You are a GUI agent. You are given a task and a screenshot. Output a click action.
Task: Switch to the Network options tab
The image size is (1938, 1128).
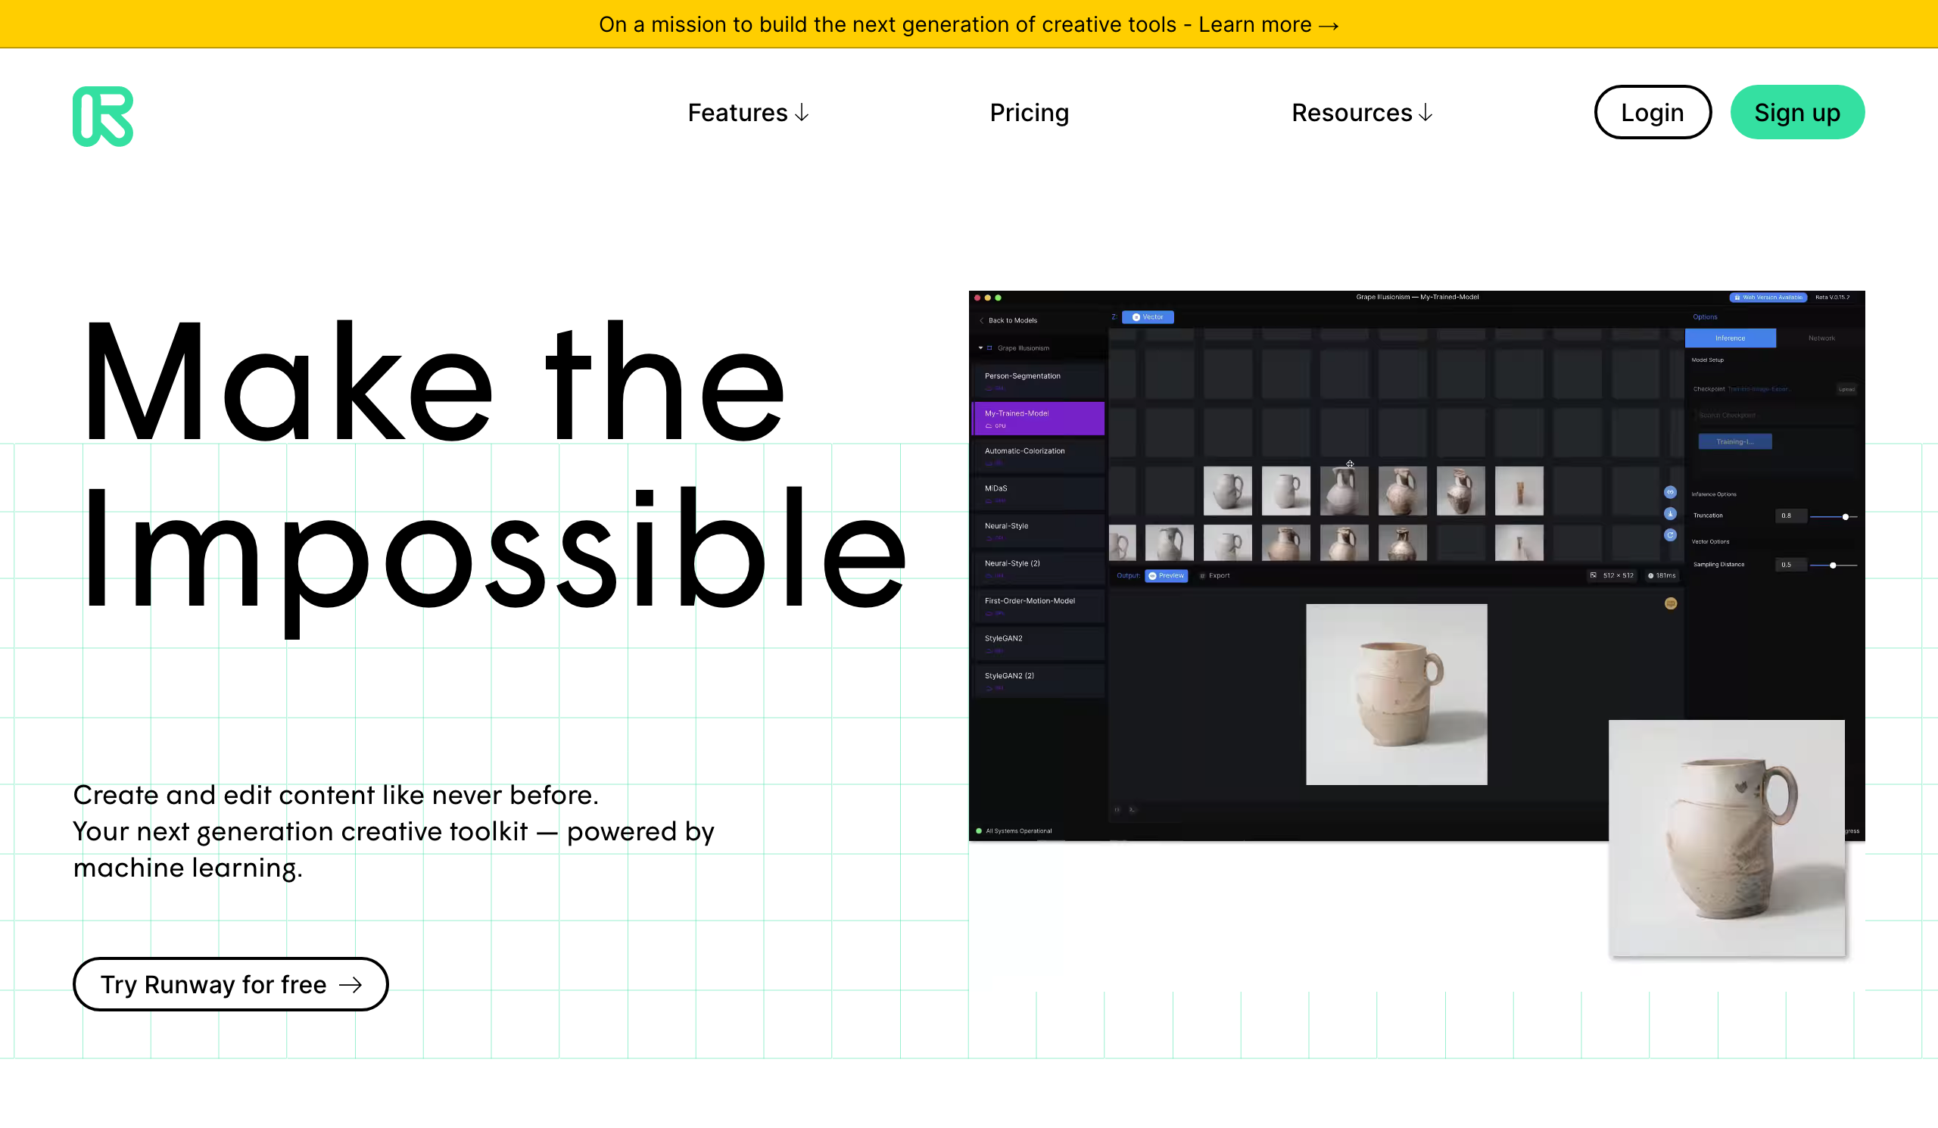[1821, 338]
